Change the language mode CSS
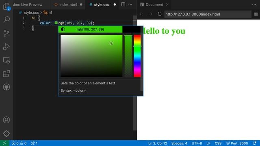This screenshot has height=146, width=260. coord(218,143)
